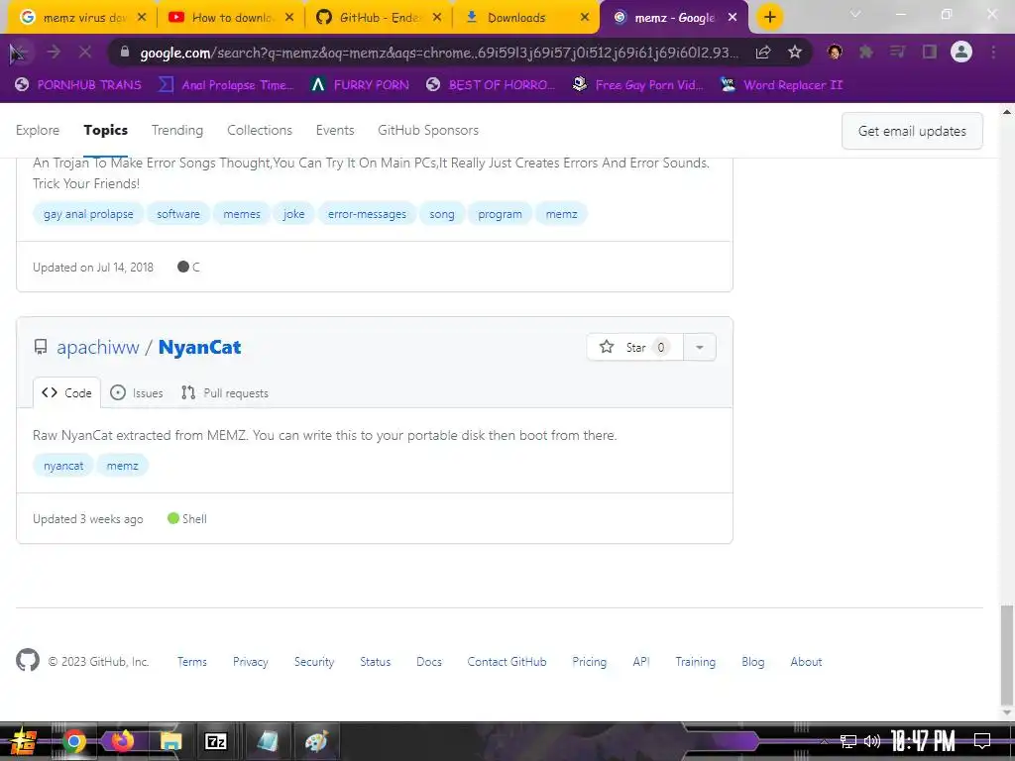Open the Training footer link
This screenshot has height=761, width=1015.
click(x=695, y=661)
